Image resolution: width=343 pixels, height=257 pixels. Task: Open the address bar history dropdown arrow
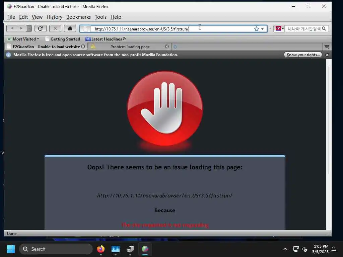point(263,29)
